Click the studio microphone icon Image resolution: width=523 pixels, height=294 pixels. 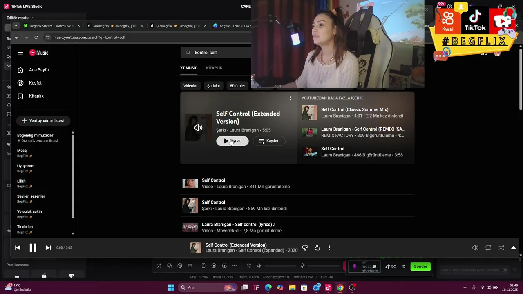coord(302,266)
